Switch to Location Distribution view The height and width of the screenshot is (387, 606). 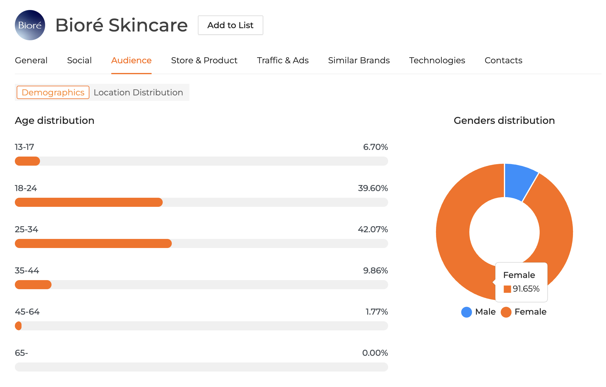click(138, 92)
